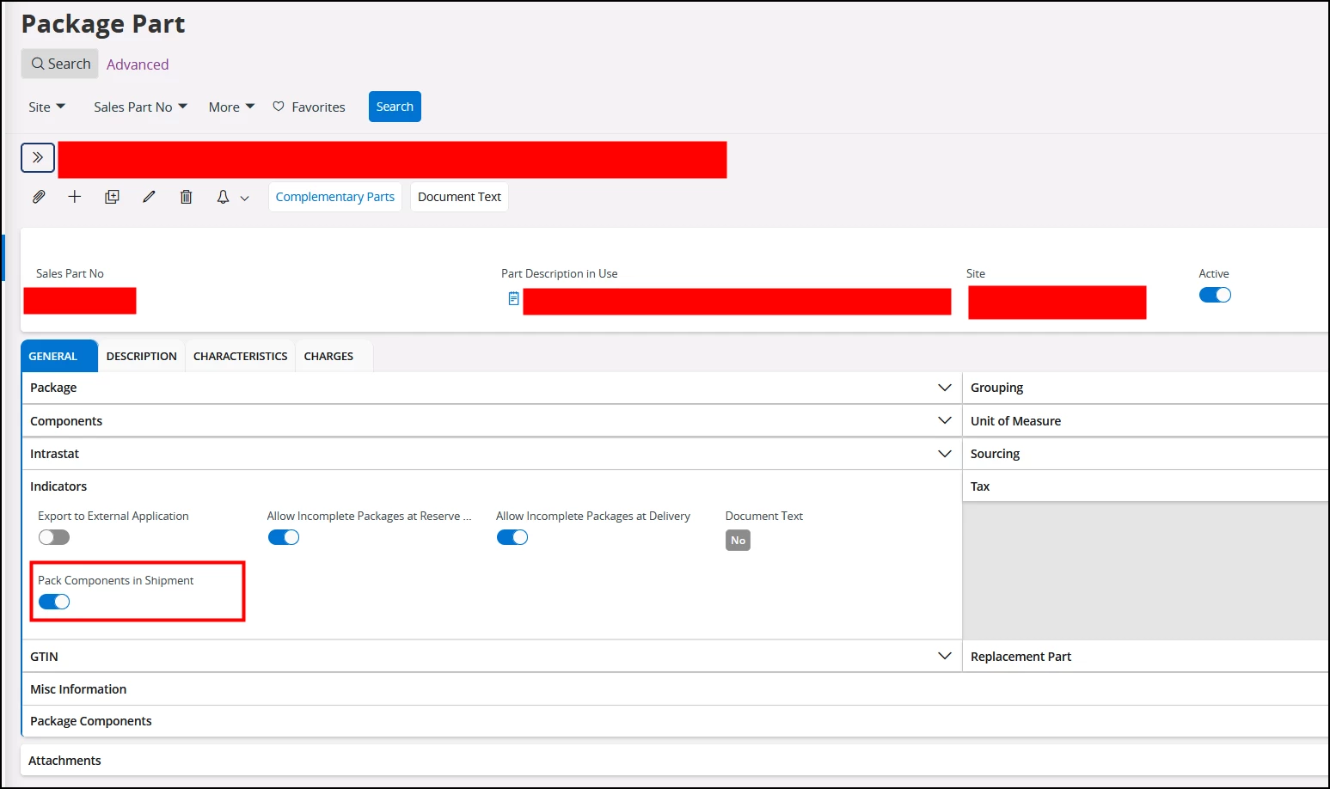Expand the Components section chevron

click(x=945, y=420)
